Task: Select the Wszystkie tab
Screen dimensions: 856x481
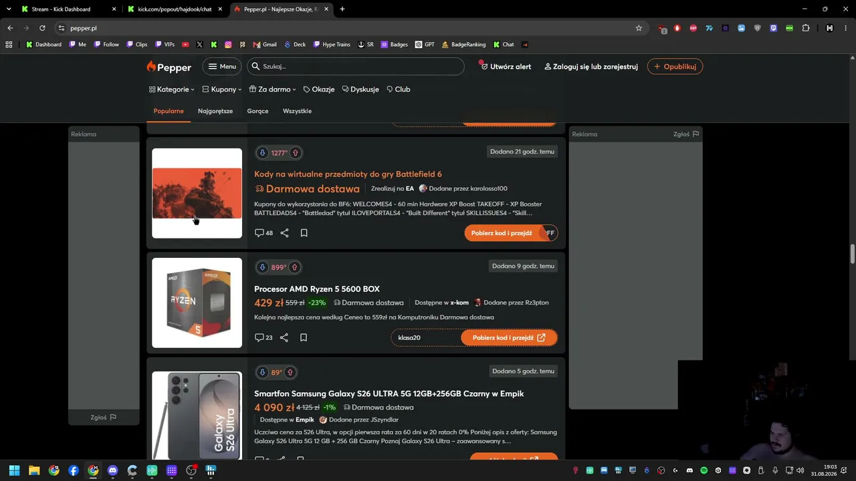Action: point(297,111)
